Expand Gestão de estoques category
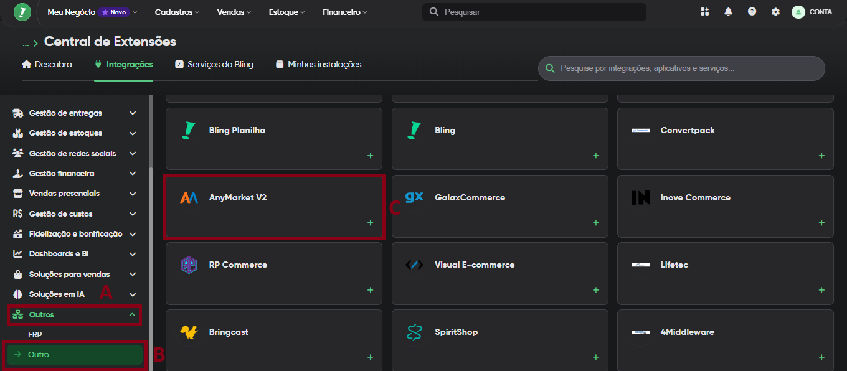 [75, 133]
